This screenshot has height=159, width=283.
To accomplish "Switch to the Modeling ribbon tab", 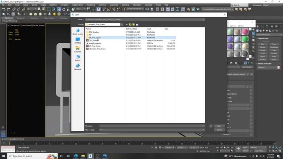I will pos(8,18).
